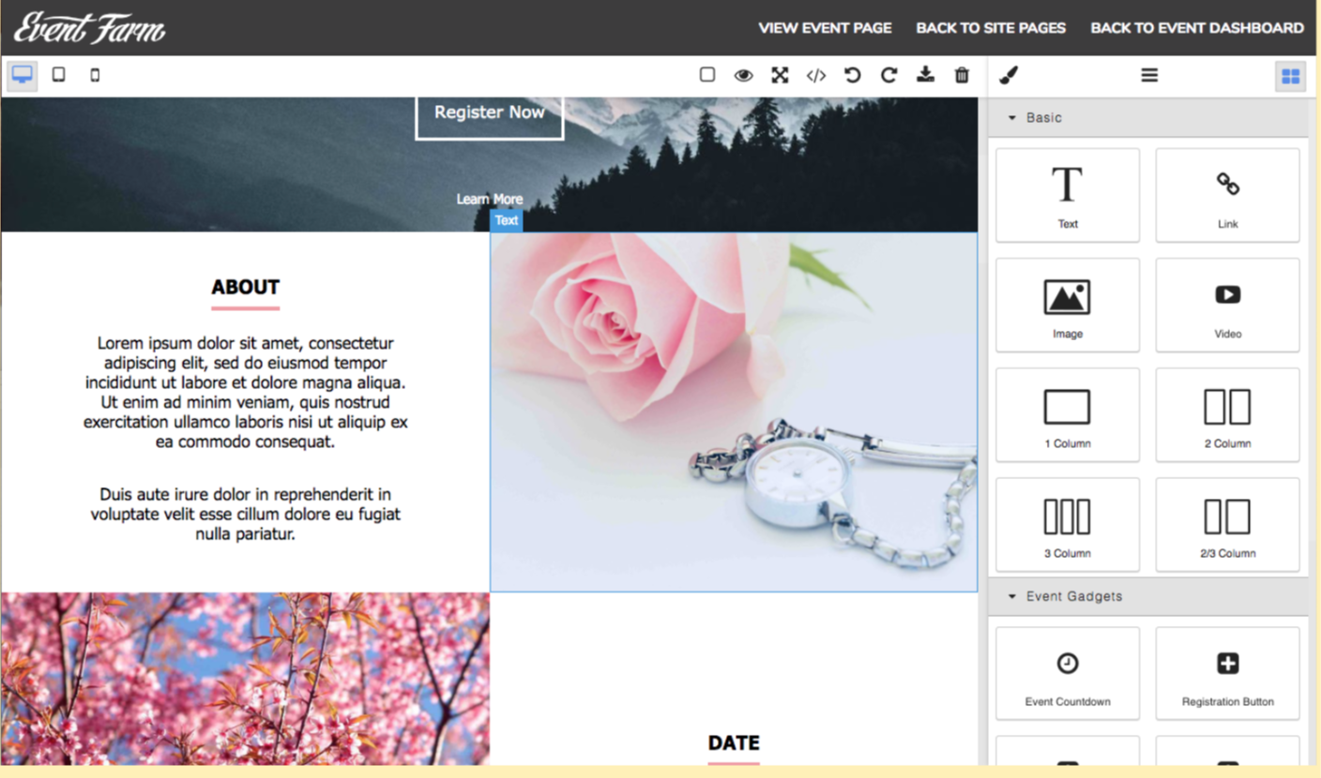Go Back to Site Pages
The image size is (1321, 778).
pos(991,28)
